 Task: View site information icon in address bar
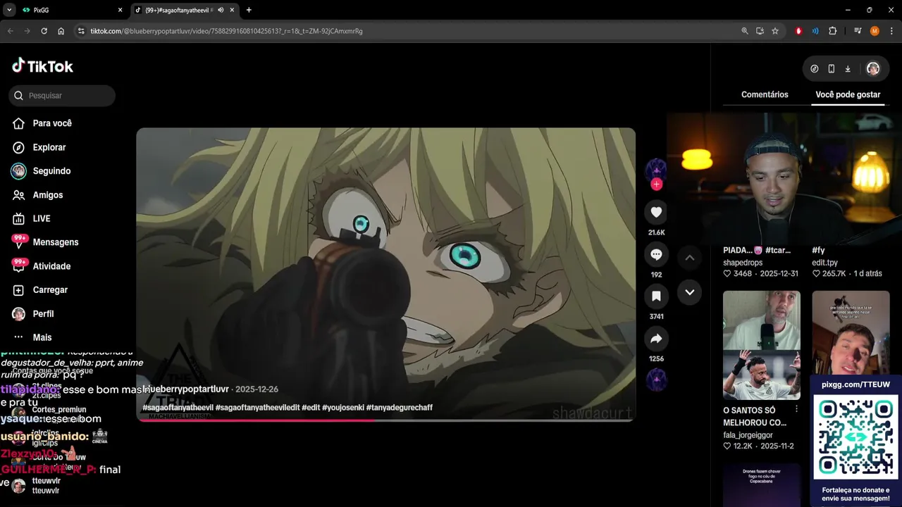tap(81, 31)
